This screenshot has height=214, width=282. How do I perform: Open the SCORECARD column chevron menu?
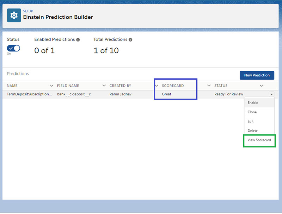click(209, 86)
